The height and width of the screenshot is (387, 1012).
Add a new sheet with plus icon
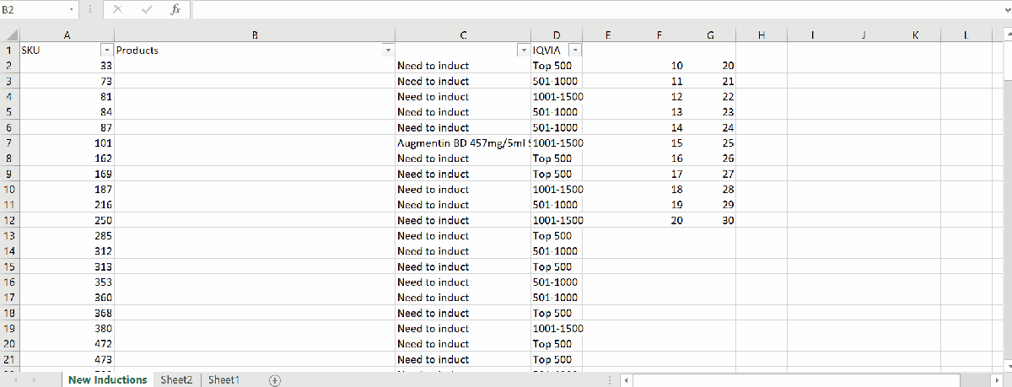click(274, 380)
